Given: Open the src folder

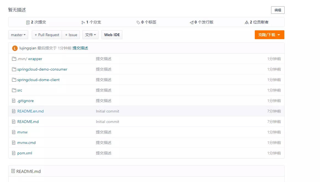Looking at the screenshot, I should point(20,90).
